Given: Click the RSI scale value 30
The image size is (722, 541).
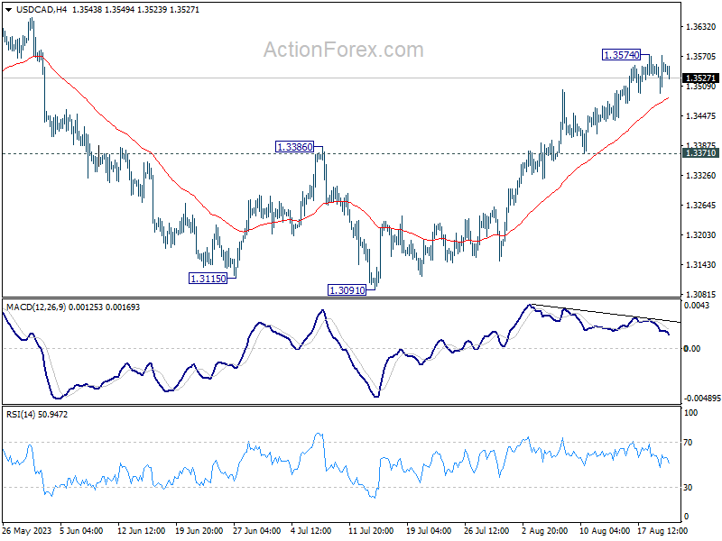Looking at the screenshot, I should (688, 488).
